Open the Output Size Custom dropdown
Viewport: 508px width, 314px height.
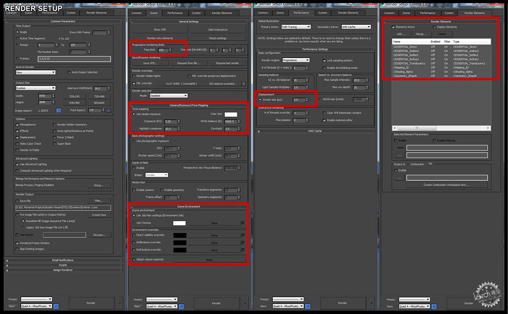click(x=36, y=88)
